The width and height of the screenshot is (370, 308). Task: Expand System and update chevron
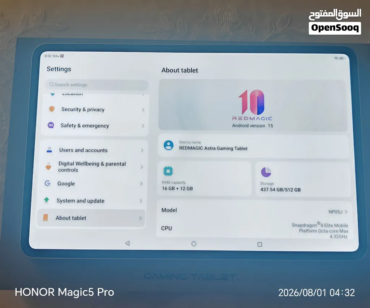coord(141,201)
